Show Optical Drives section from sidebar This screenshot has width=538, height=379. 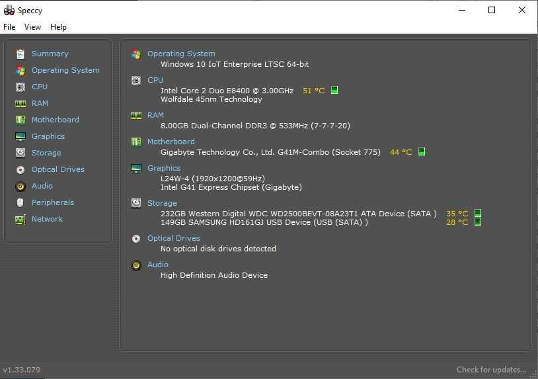click(58, 169)
